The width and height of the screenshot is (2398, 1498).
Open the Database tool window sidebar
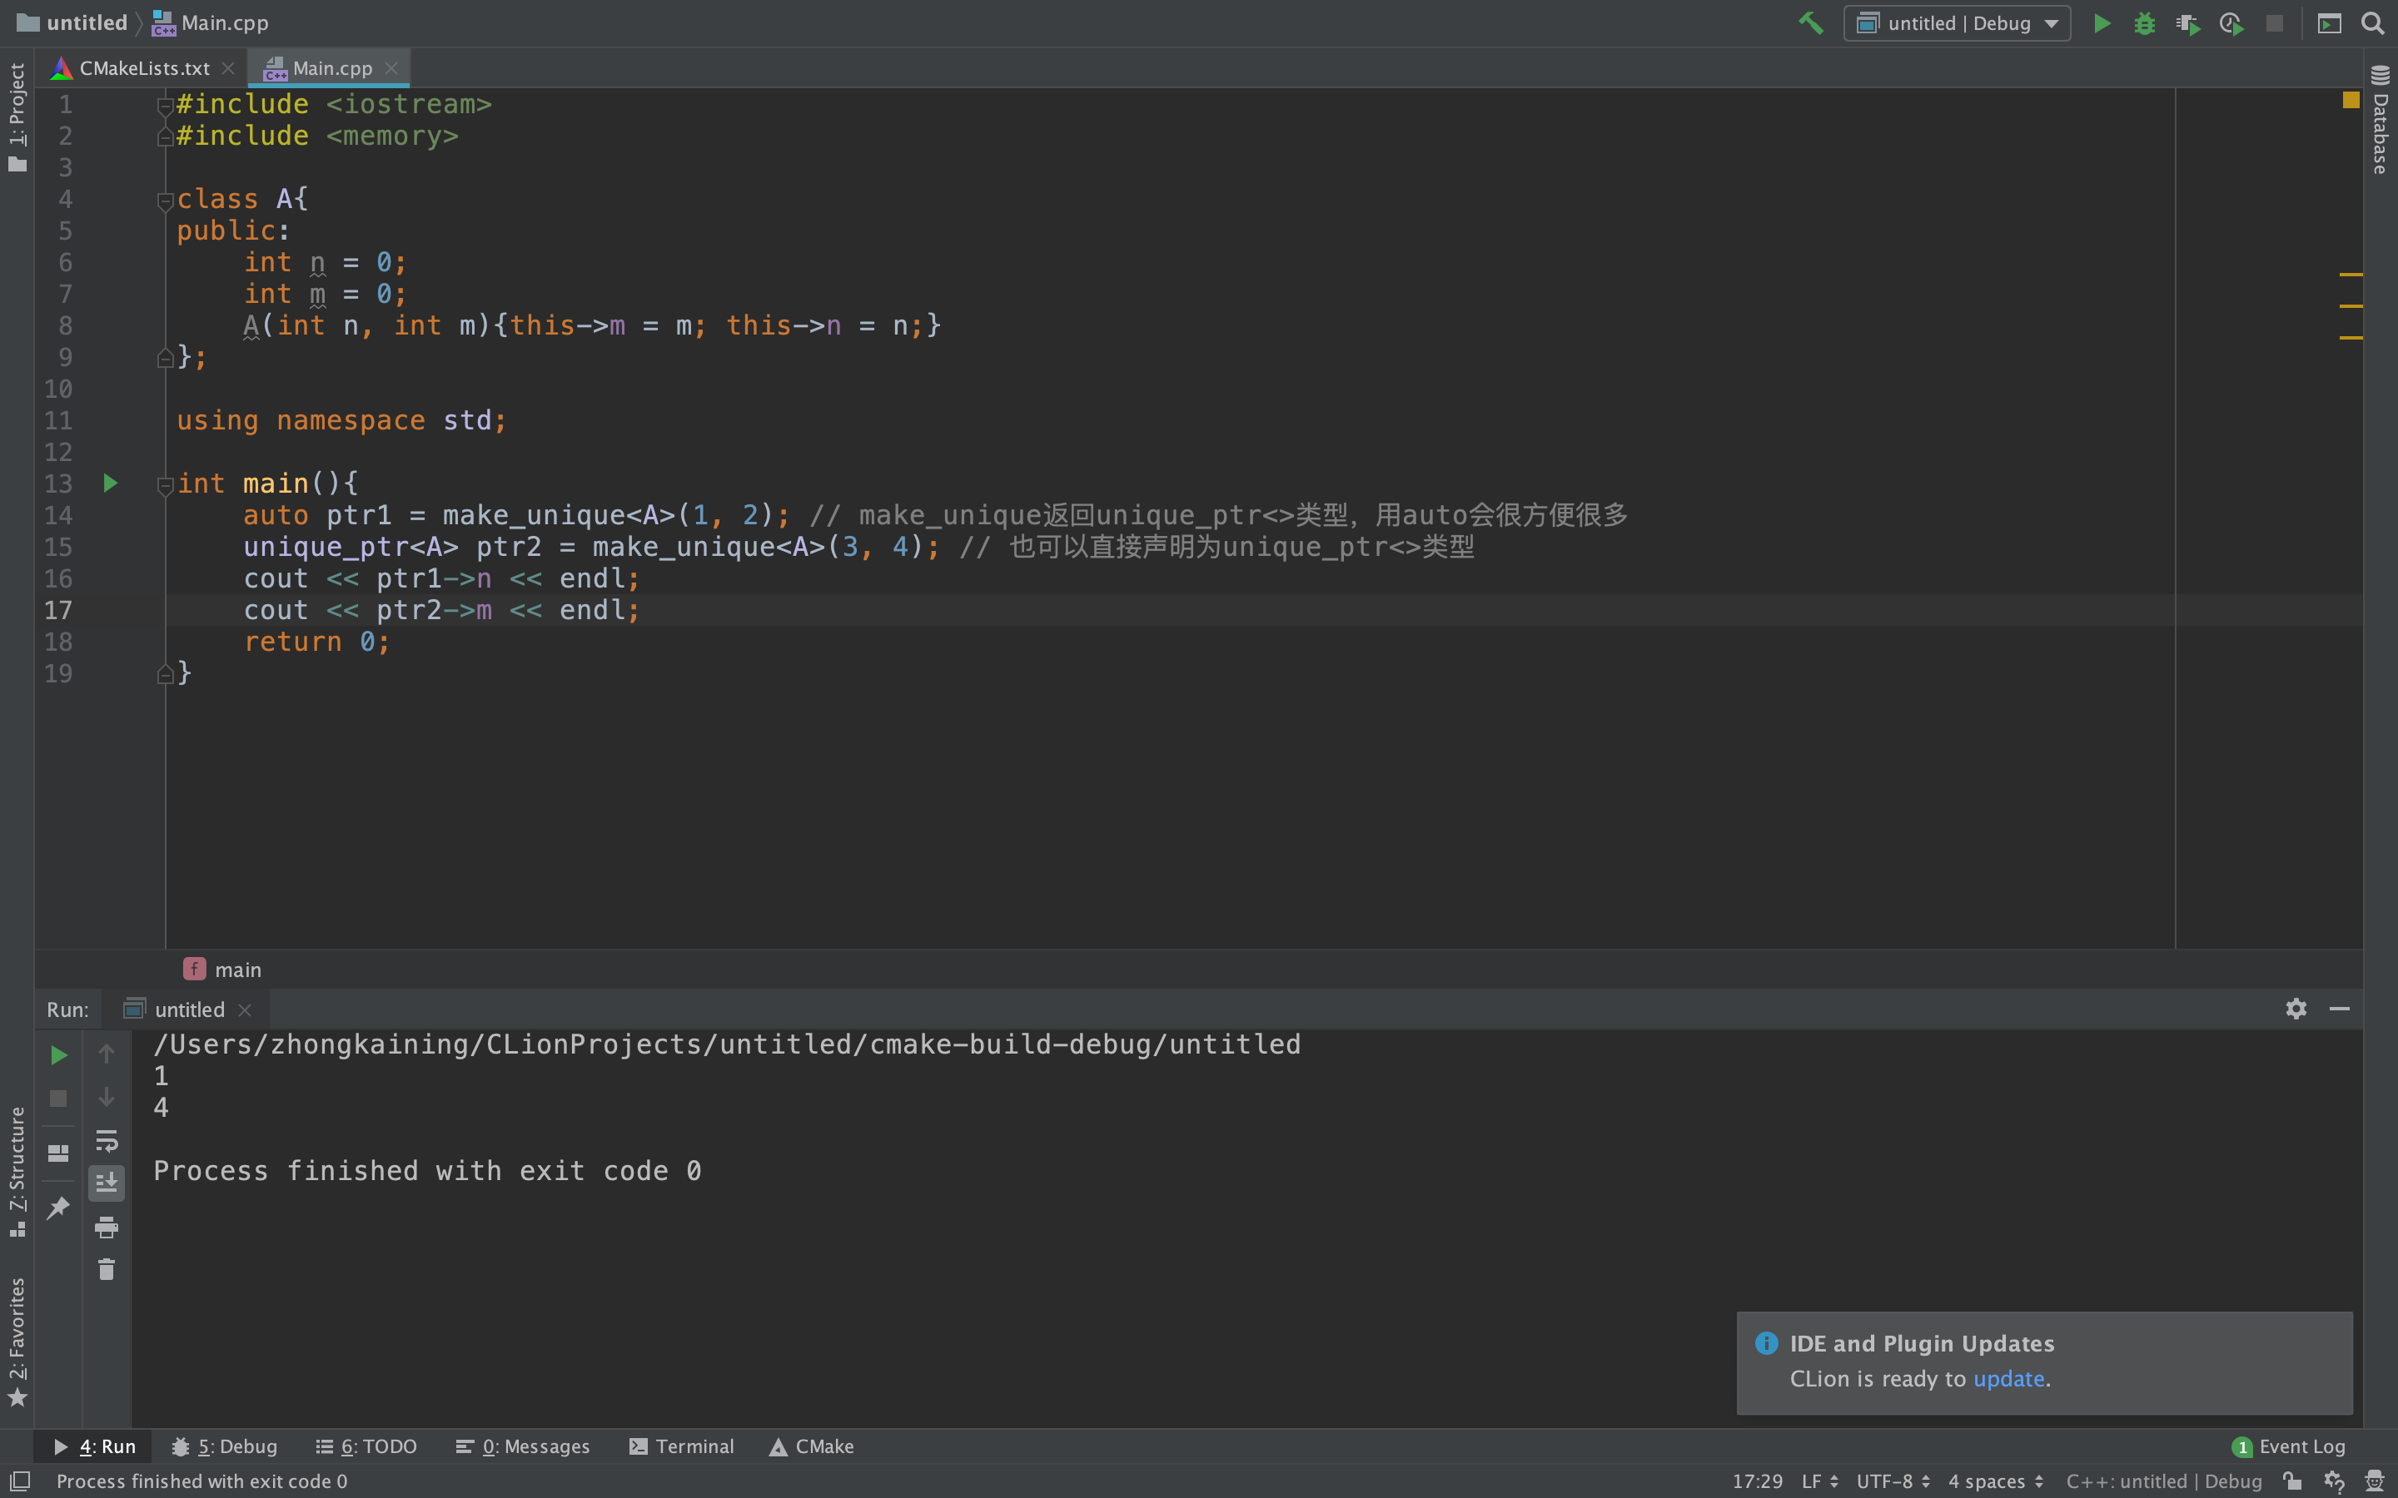(x=2381, y=120)
